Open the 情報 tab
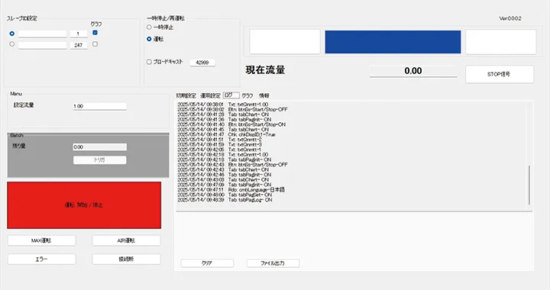The image size is (550, 290). [x=264, y=95]
